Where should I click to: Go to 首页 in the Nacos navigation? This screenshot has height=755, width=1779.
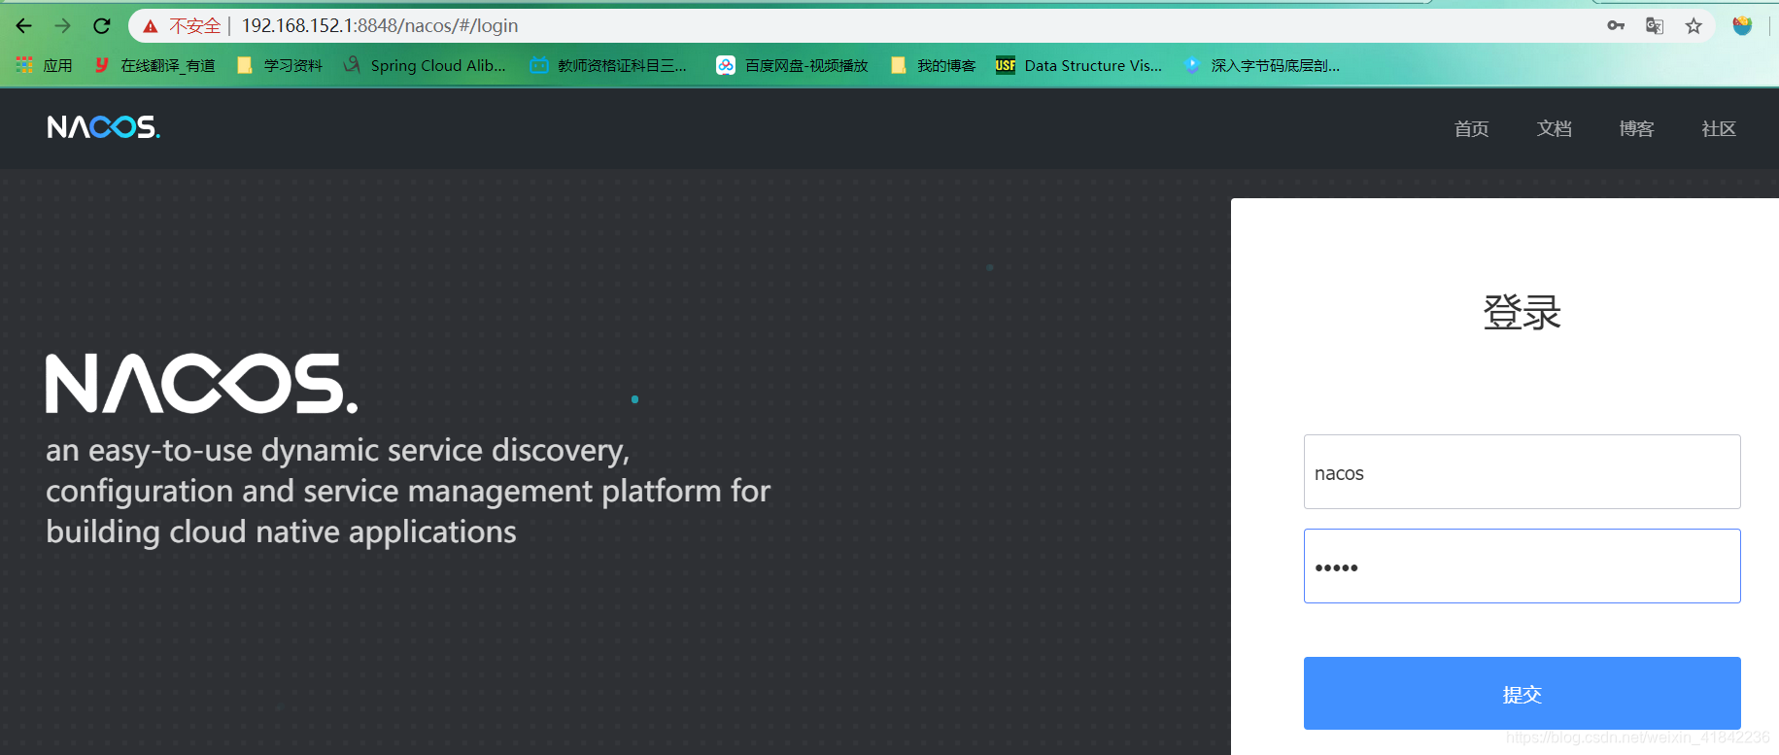[x=1471, y=128]
